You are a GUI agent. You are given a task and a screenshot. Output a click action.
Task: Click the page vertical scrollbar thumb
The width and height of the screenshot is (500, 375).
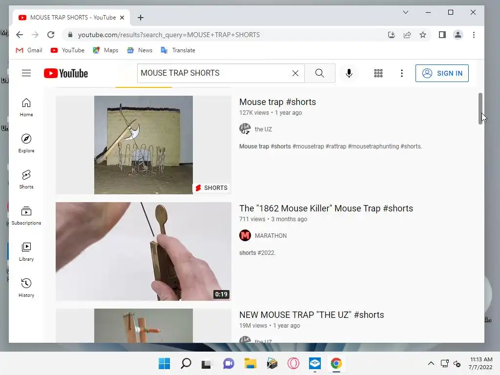coord(480,109)
